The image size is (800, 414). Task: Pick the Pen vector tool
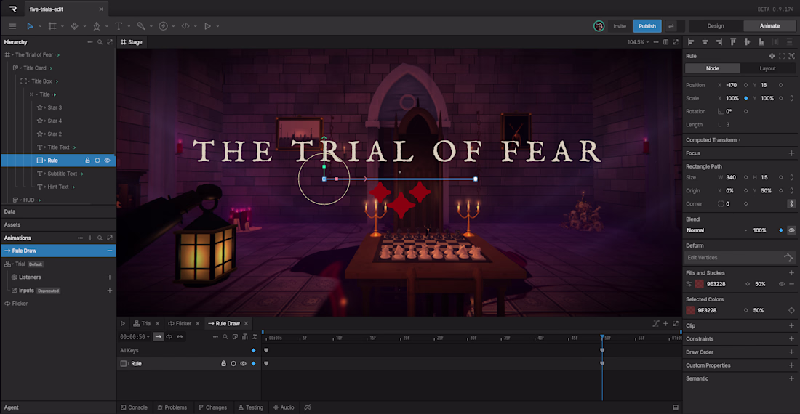click(97, 26)
